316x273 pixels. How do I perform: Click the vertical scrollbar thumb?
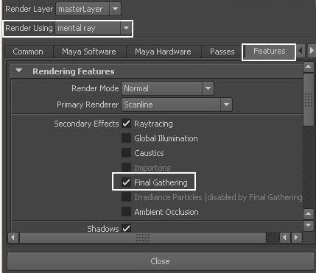click(x=309, y=100)
